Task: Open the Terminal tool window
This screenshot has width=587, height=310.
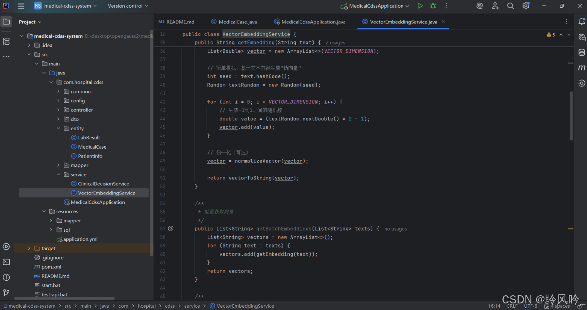Action: tap(6, 262)
